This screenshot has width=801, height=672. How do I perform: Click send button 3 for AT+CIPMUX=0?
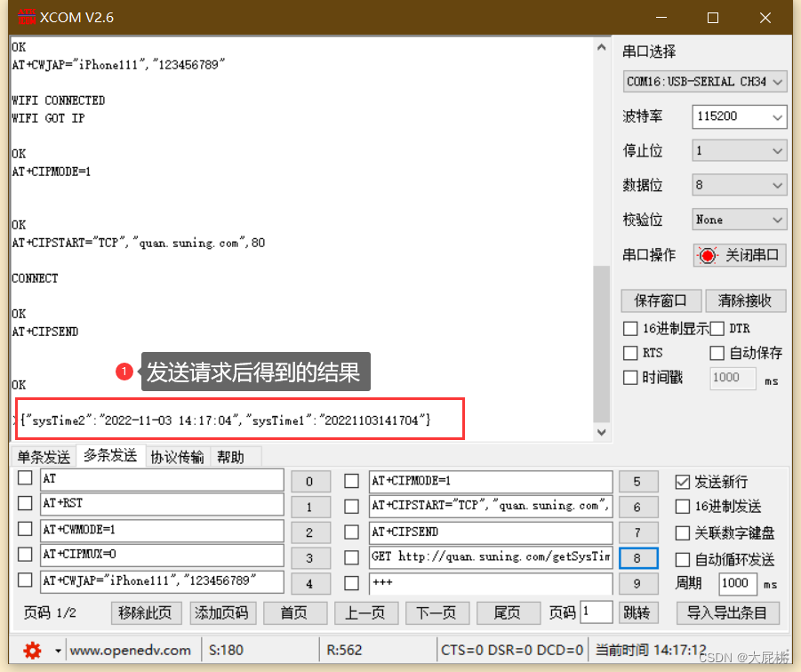coord(310,558)
